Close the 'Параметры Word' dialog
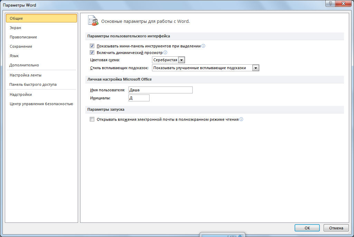The width and height of the screenshot is (354, 237). 343,3
